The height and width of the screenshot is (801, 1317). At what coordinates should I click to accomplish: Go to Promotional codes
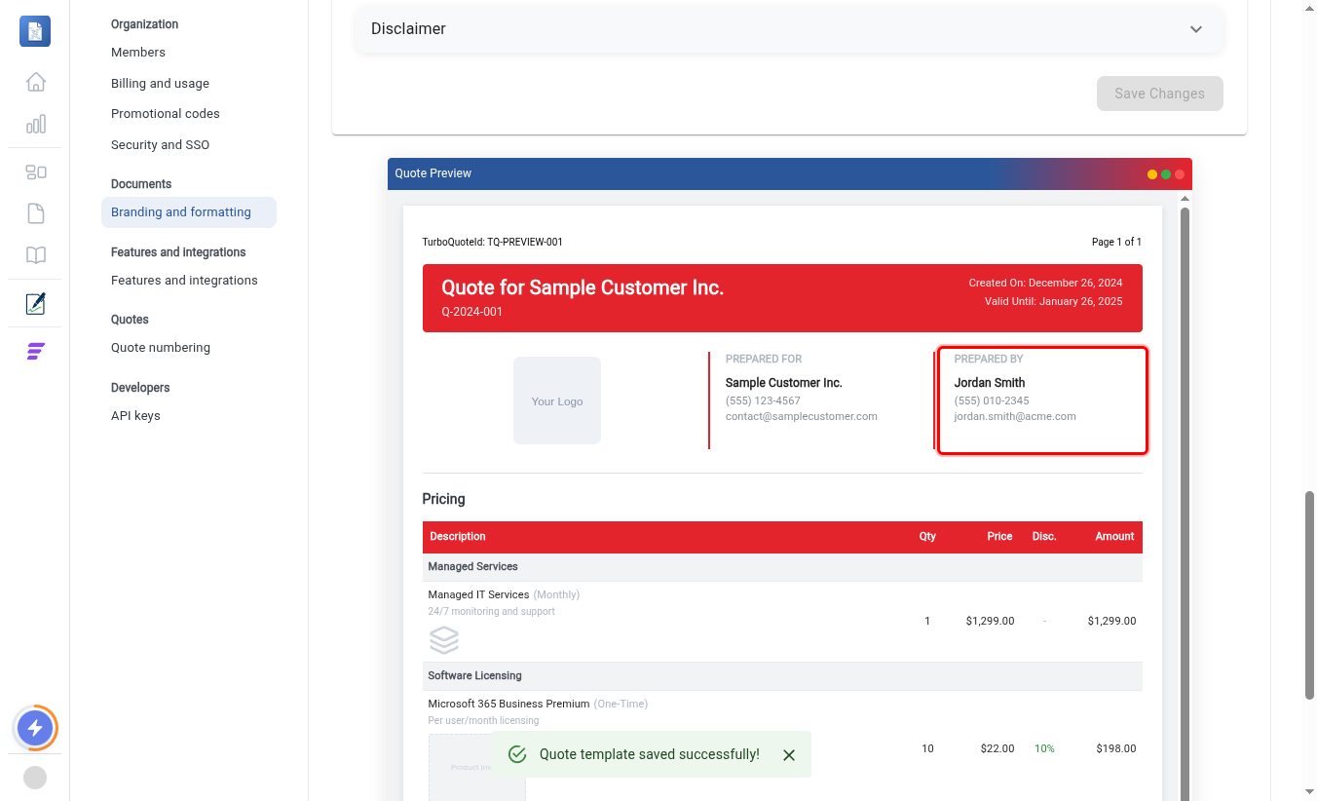click(166, 114)
